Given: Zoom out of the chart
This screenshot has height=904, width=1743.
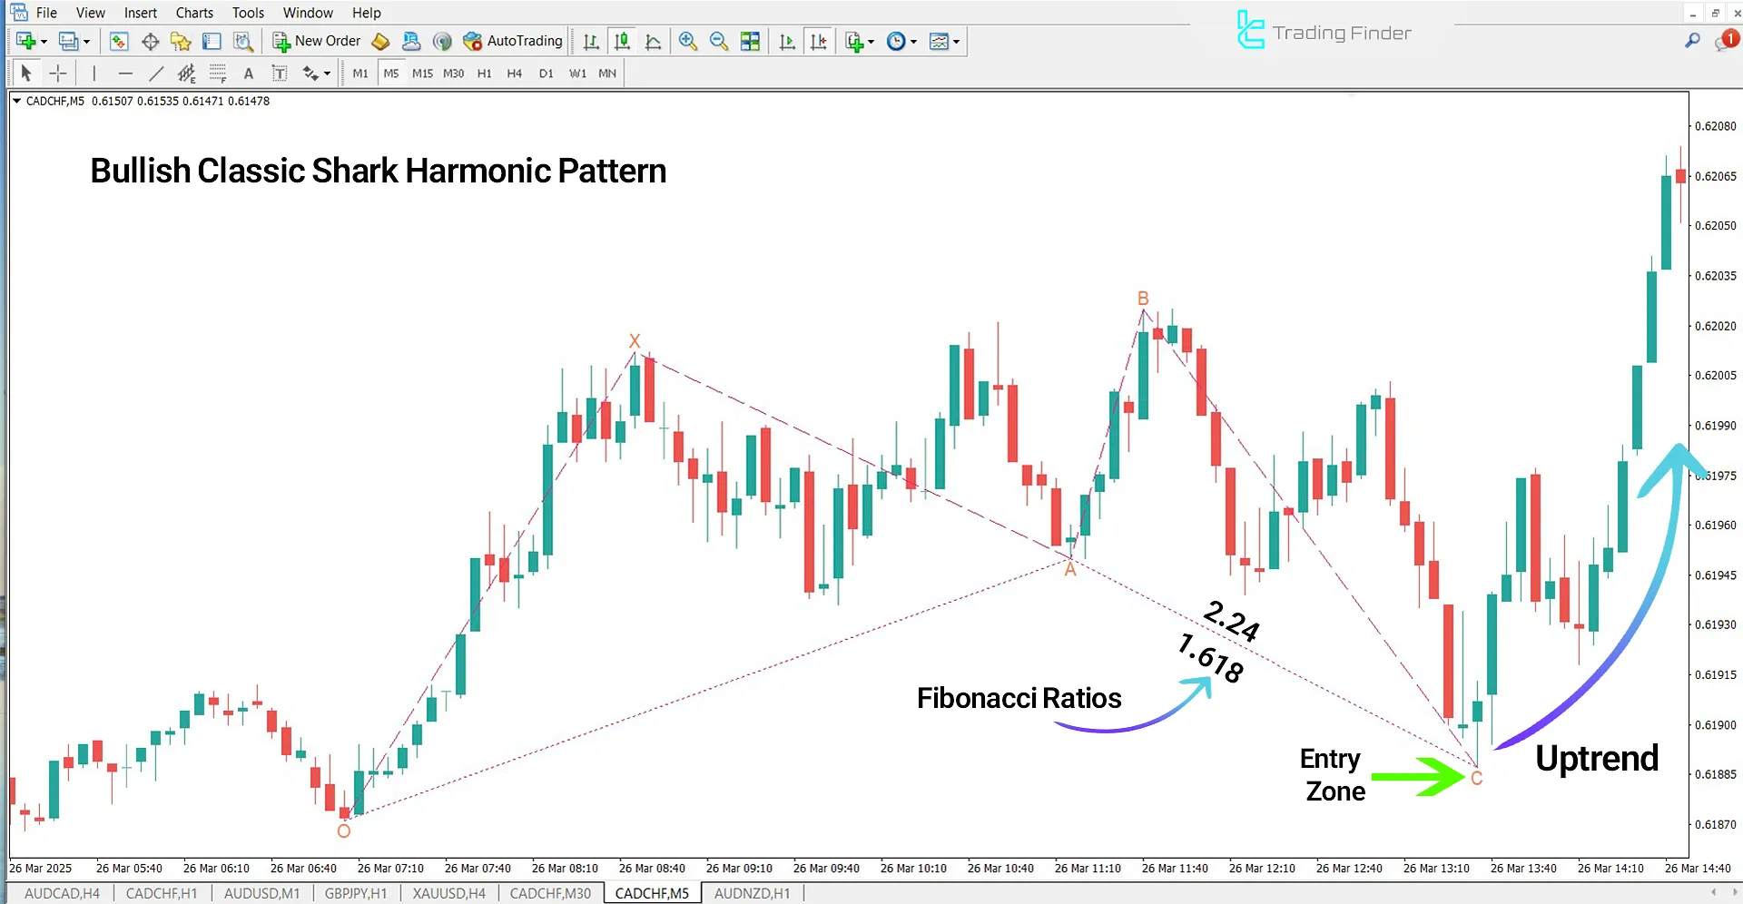Looking at the screenshot, I should click(718, 42).
